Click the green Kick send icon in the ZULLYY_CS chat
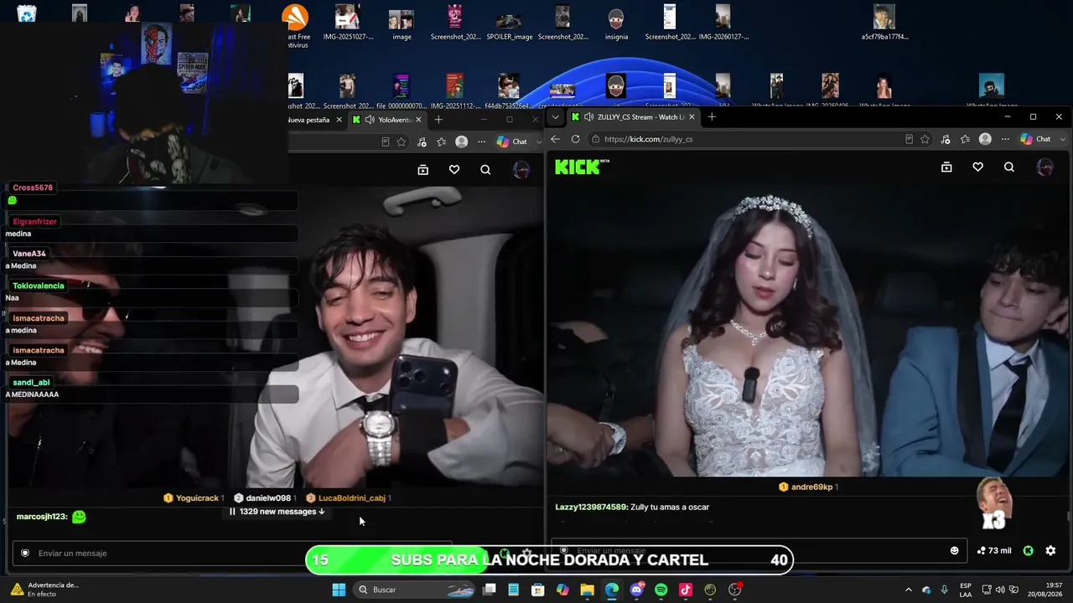This screenshot has height=603, width=1073. [1029, 550]
